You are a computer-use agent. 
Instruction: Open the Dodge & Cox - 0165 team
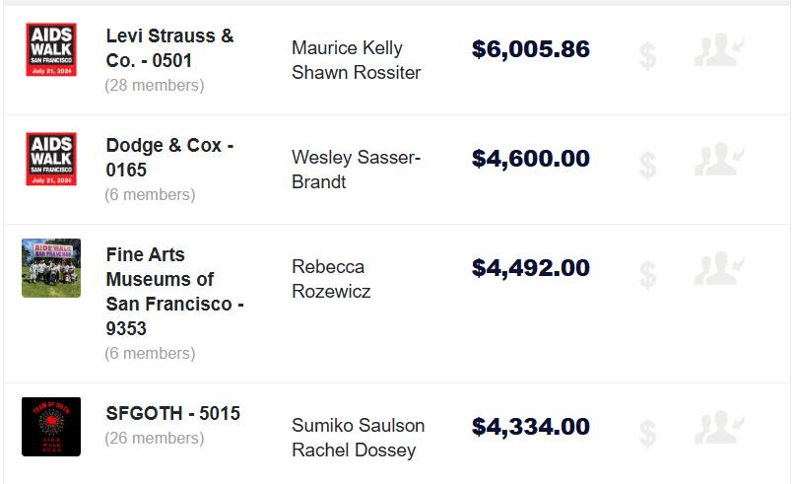click(169, 158)
